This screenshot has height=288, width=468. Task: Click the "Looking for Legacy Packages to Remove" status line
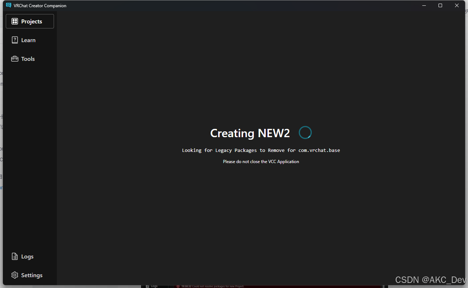[261, 150]
